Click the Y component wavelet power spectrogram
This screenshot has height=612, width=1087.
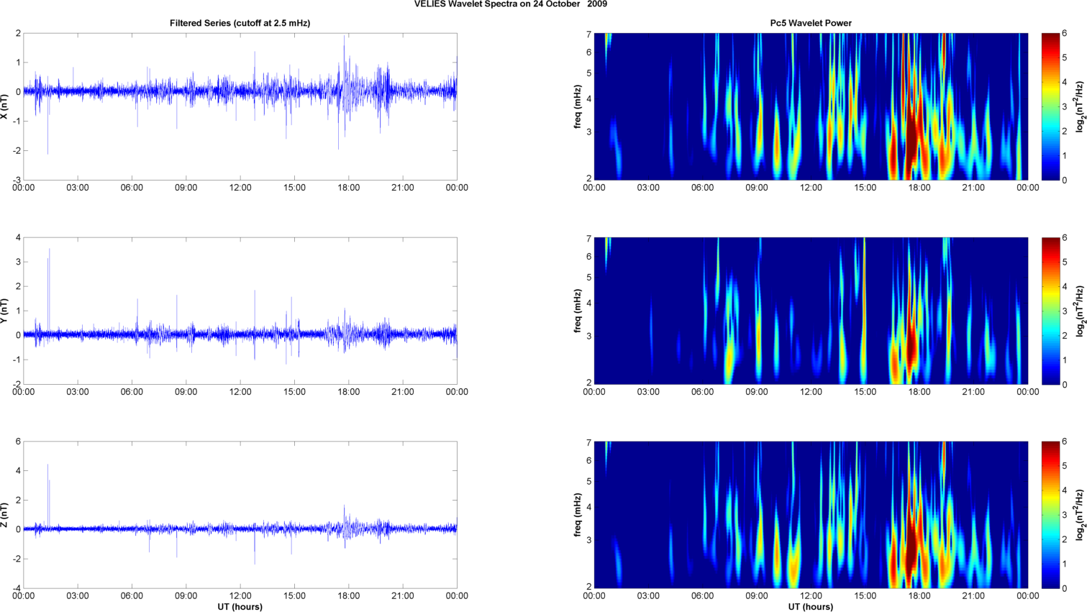(811, 311)
